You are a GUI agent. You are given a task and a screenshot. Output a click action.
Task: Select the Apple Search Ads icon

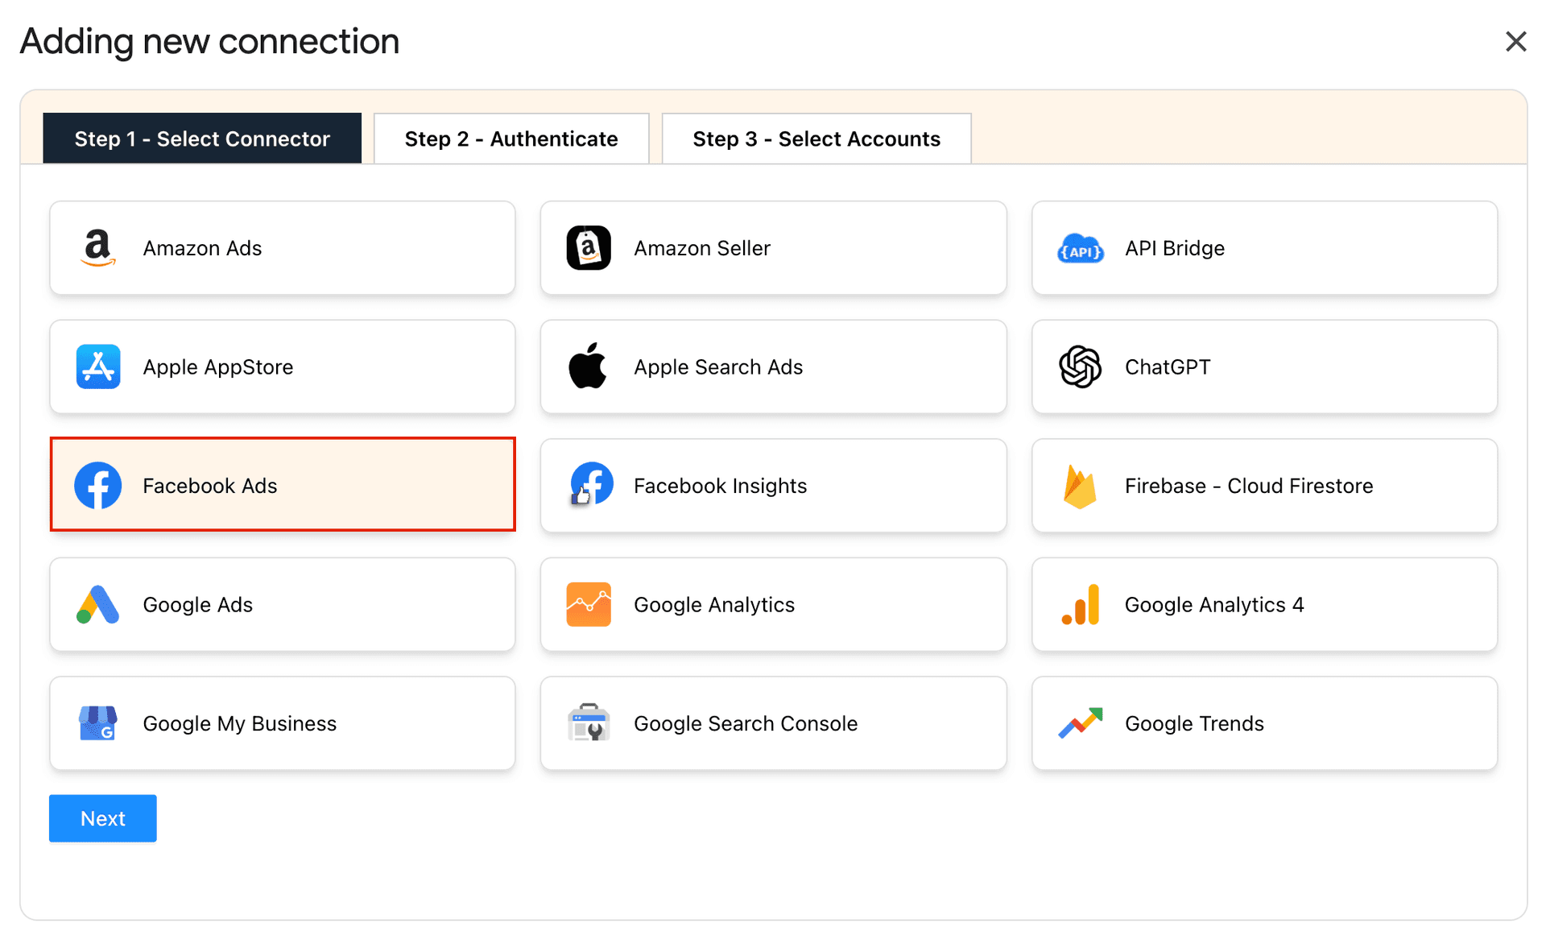click(x=589, y=366)
